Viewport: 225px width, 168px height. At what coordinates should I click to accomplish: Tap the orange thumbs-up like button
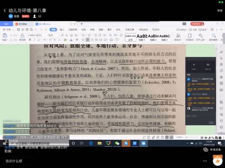[x=218, y=161]
